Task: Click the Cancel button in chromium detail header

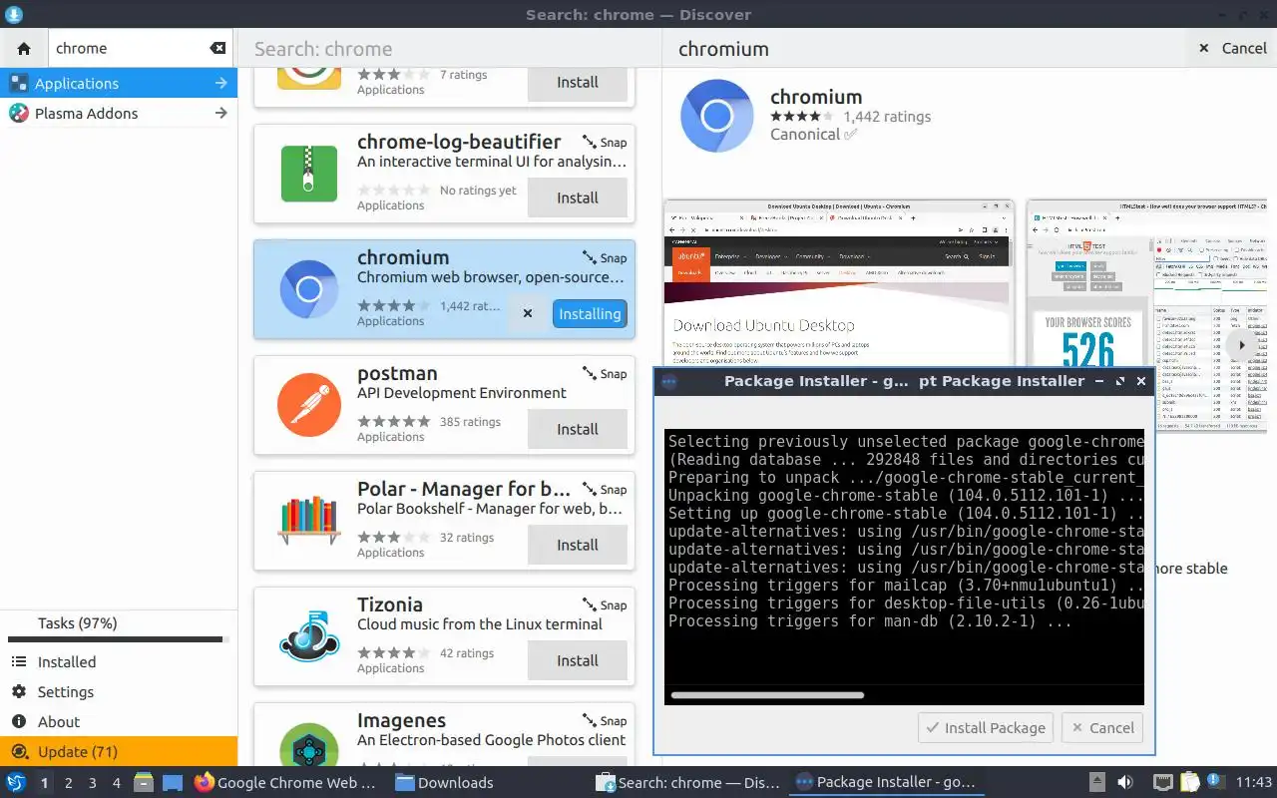Action: 1232,48
